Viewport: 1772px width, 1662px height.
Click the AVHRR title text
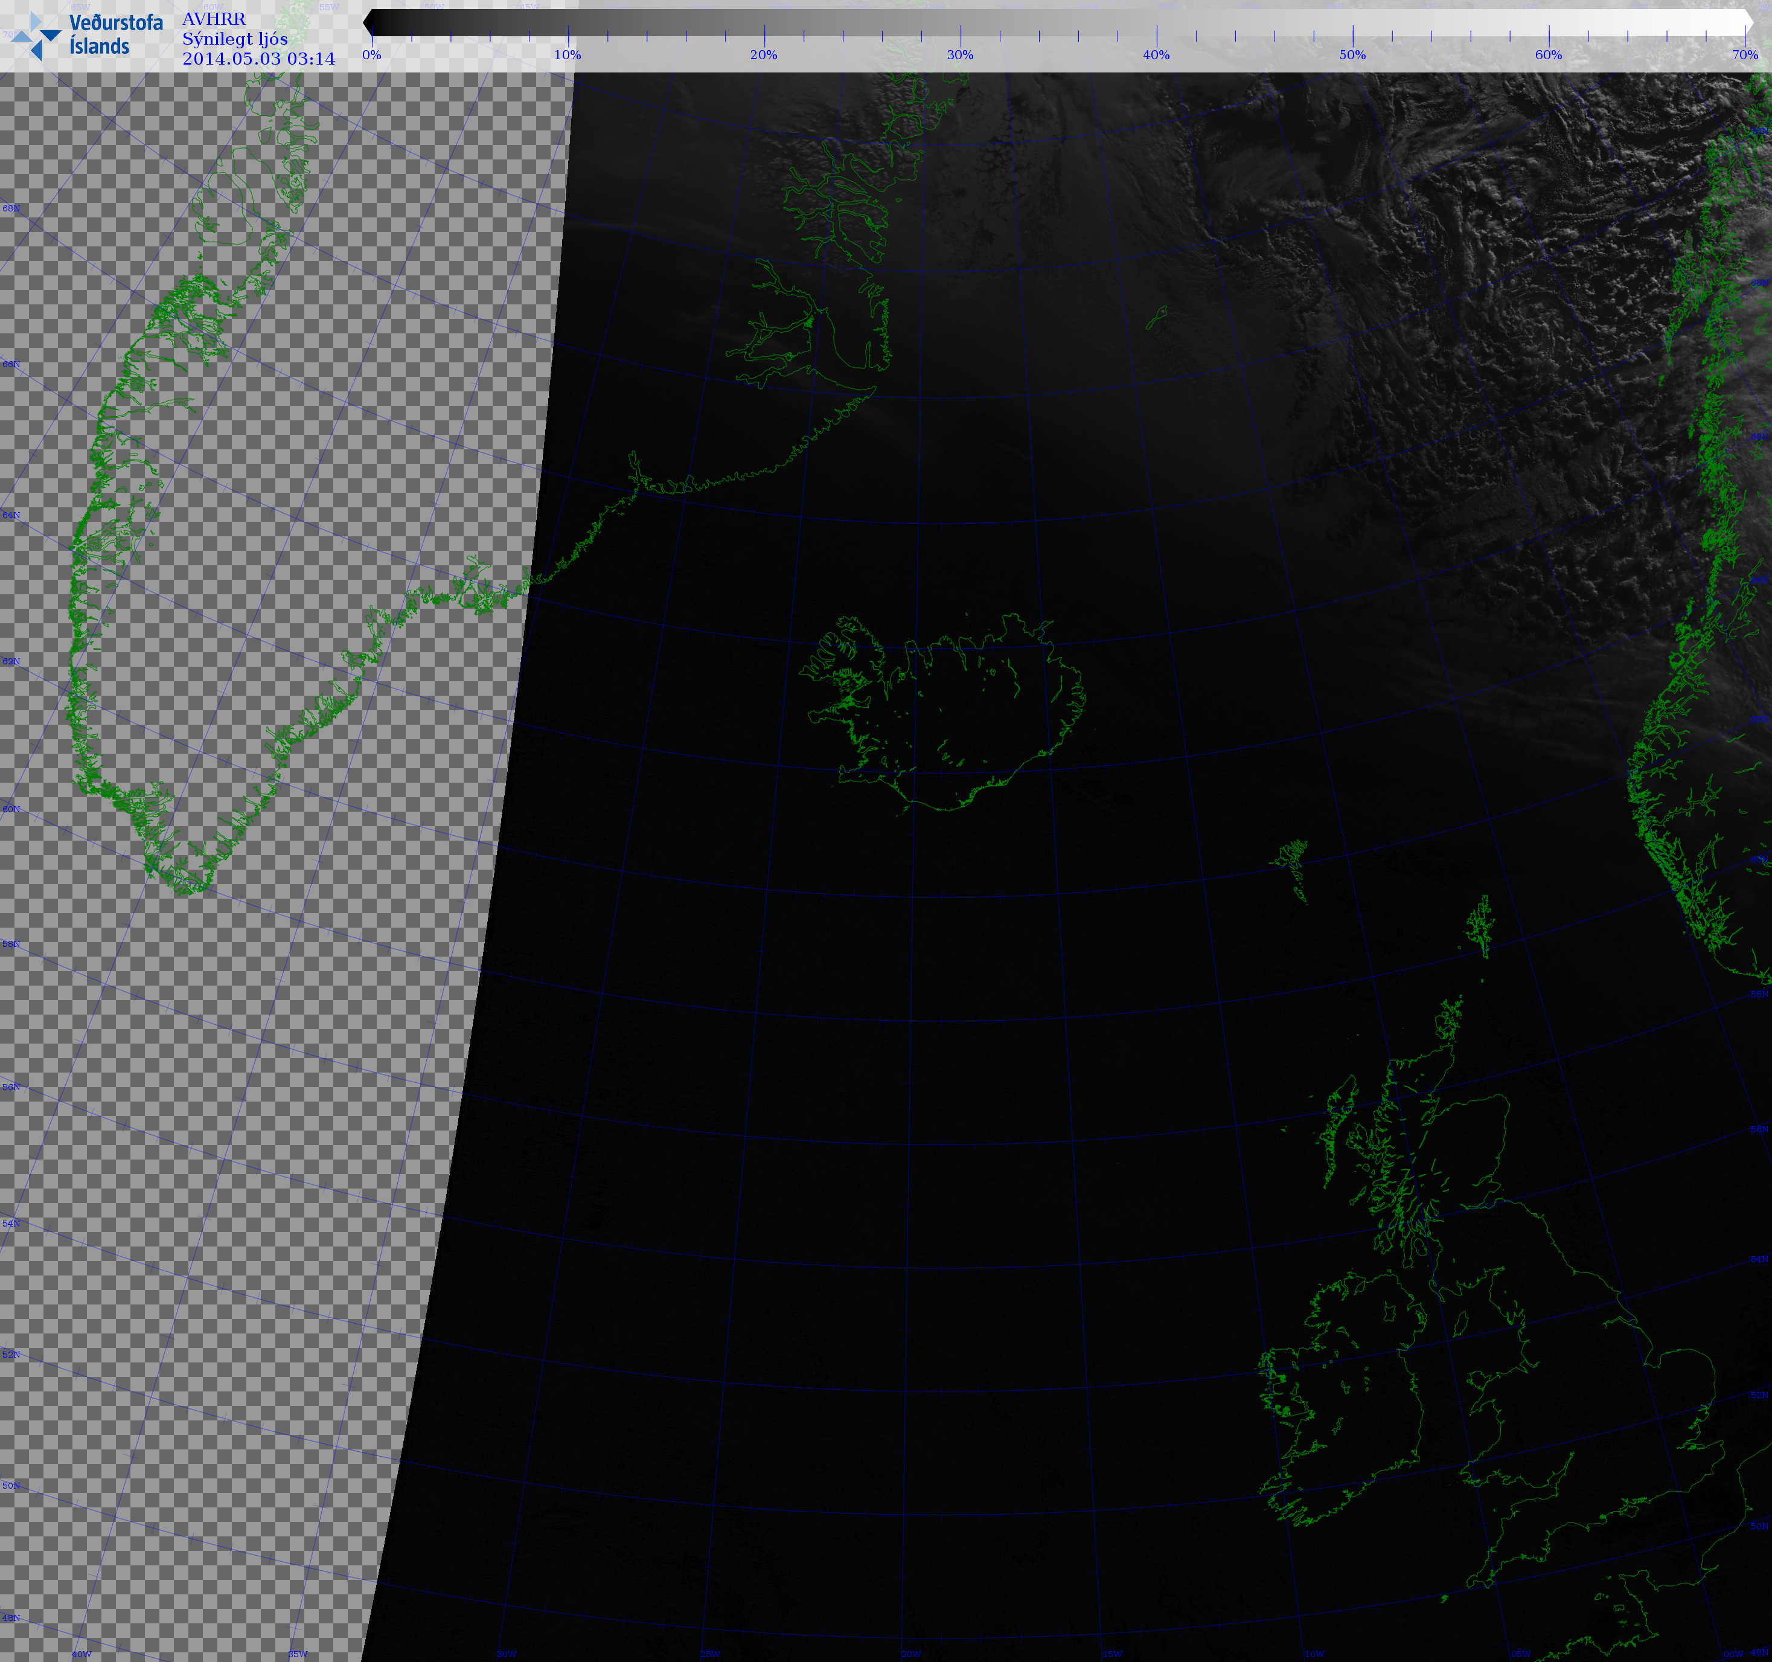[x=213, y=19]
